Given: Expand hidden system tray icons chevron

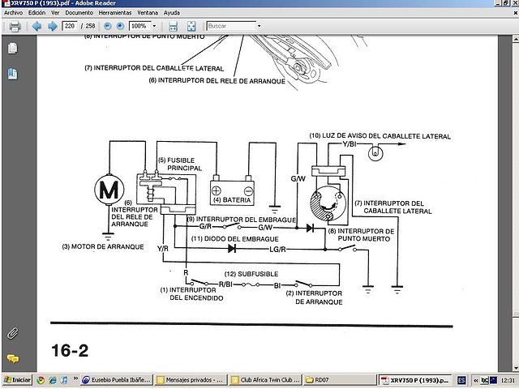Looking at the screenshot, I should (x=476, y=380).
